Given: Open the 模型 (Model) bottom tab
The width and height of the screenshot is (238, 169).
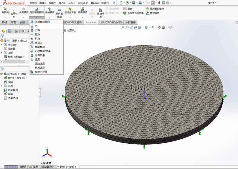Looking at the screenshot, I should click(x=23, y=167).
